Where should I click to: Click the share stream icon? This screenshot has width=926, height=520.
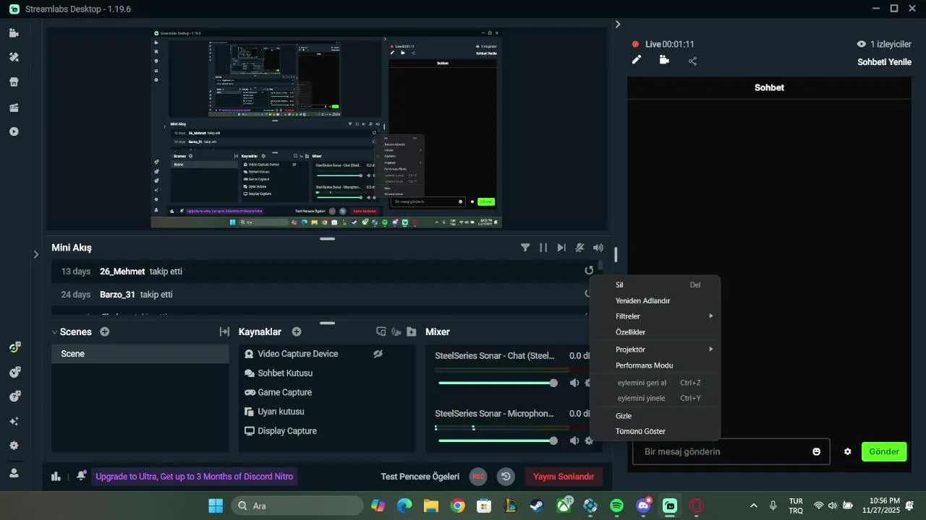[692, 61]
